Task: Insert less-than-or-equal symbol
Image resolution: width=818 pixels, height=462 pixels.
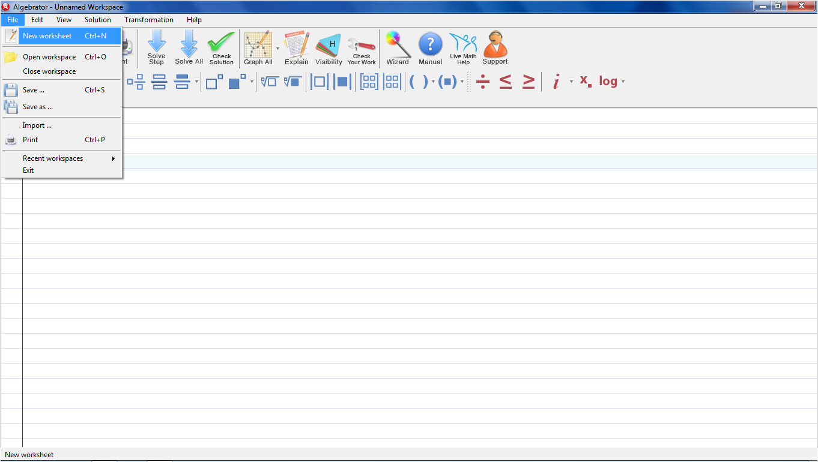Action: pyautogui.click(x=506, y=82)
